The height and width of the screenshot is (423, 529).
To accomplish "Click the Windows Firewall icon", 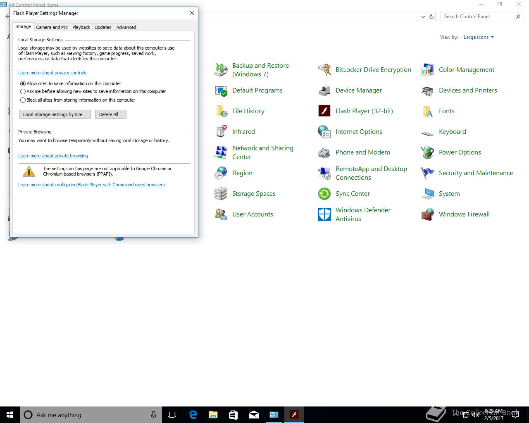I will pyautogui.click(x=428, y=214).
